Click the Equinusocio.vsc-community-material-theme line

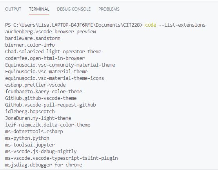click(x=60, y=65)
